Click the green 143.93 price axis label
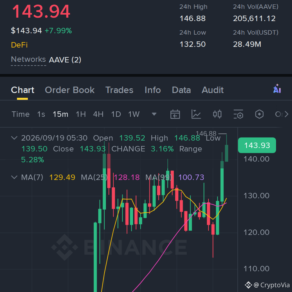The height and width of the screenshot is (292, 292). pos(257,145)
